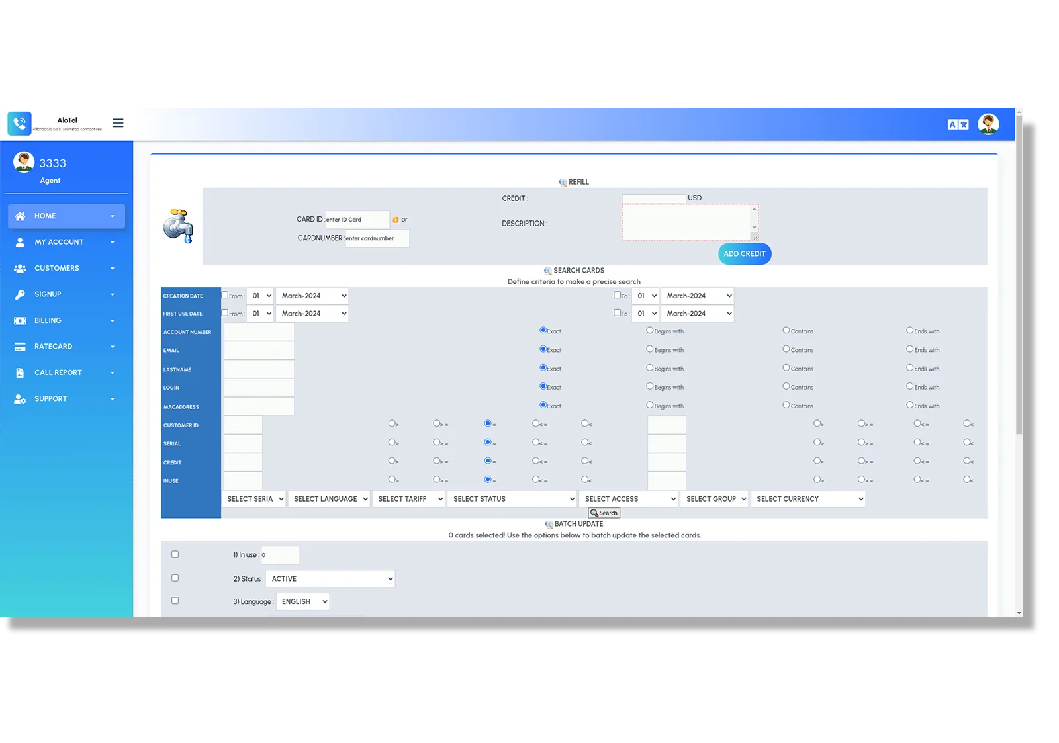Enable the First Use Date From checkbox
1059x743 pixels.
pos(225,313)
